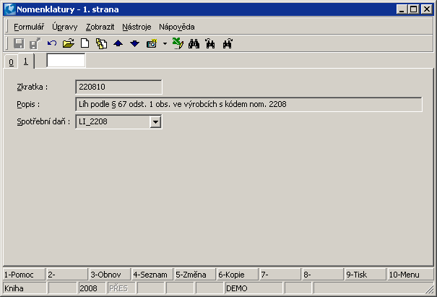
Task: Maximize the Nomenklatury window
Action: click(414, 9)
